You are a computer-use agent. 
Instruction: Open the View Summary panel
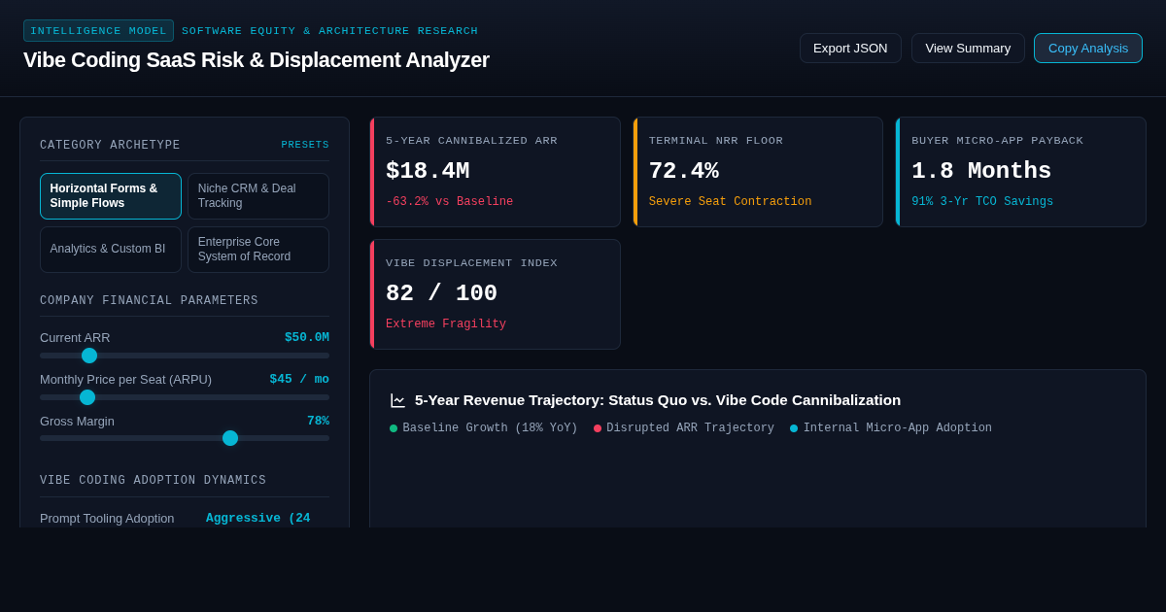pyautogui.click(x=968, y=48)
